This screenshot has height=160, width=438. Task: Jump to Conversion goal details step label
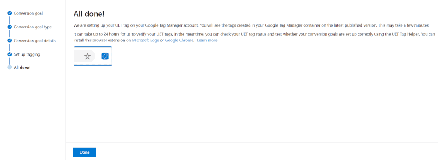tap(35, 41)
